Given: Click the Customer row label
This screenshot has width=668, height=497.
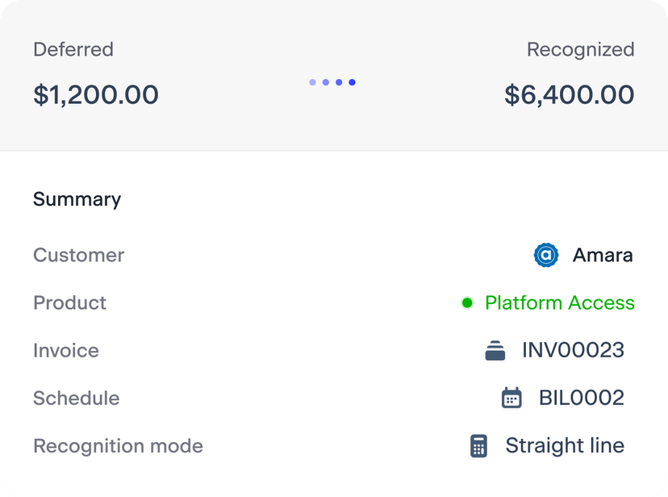Looking at the screenshot, I should click(79, 255).
